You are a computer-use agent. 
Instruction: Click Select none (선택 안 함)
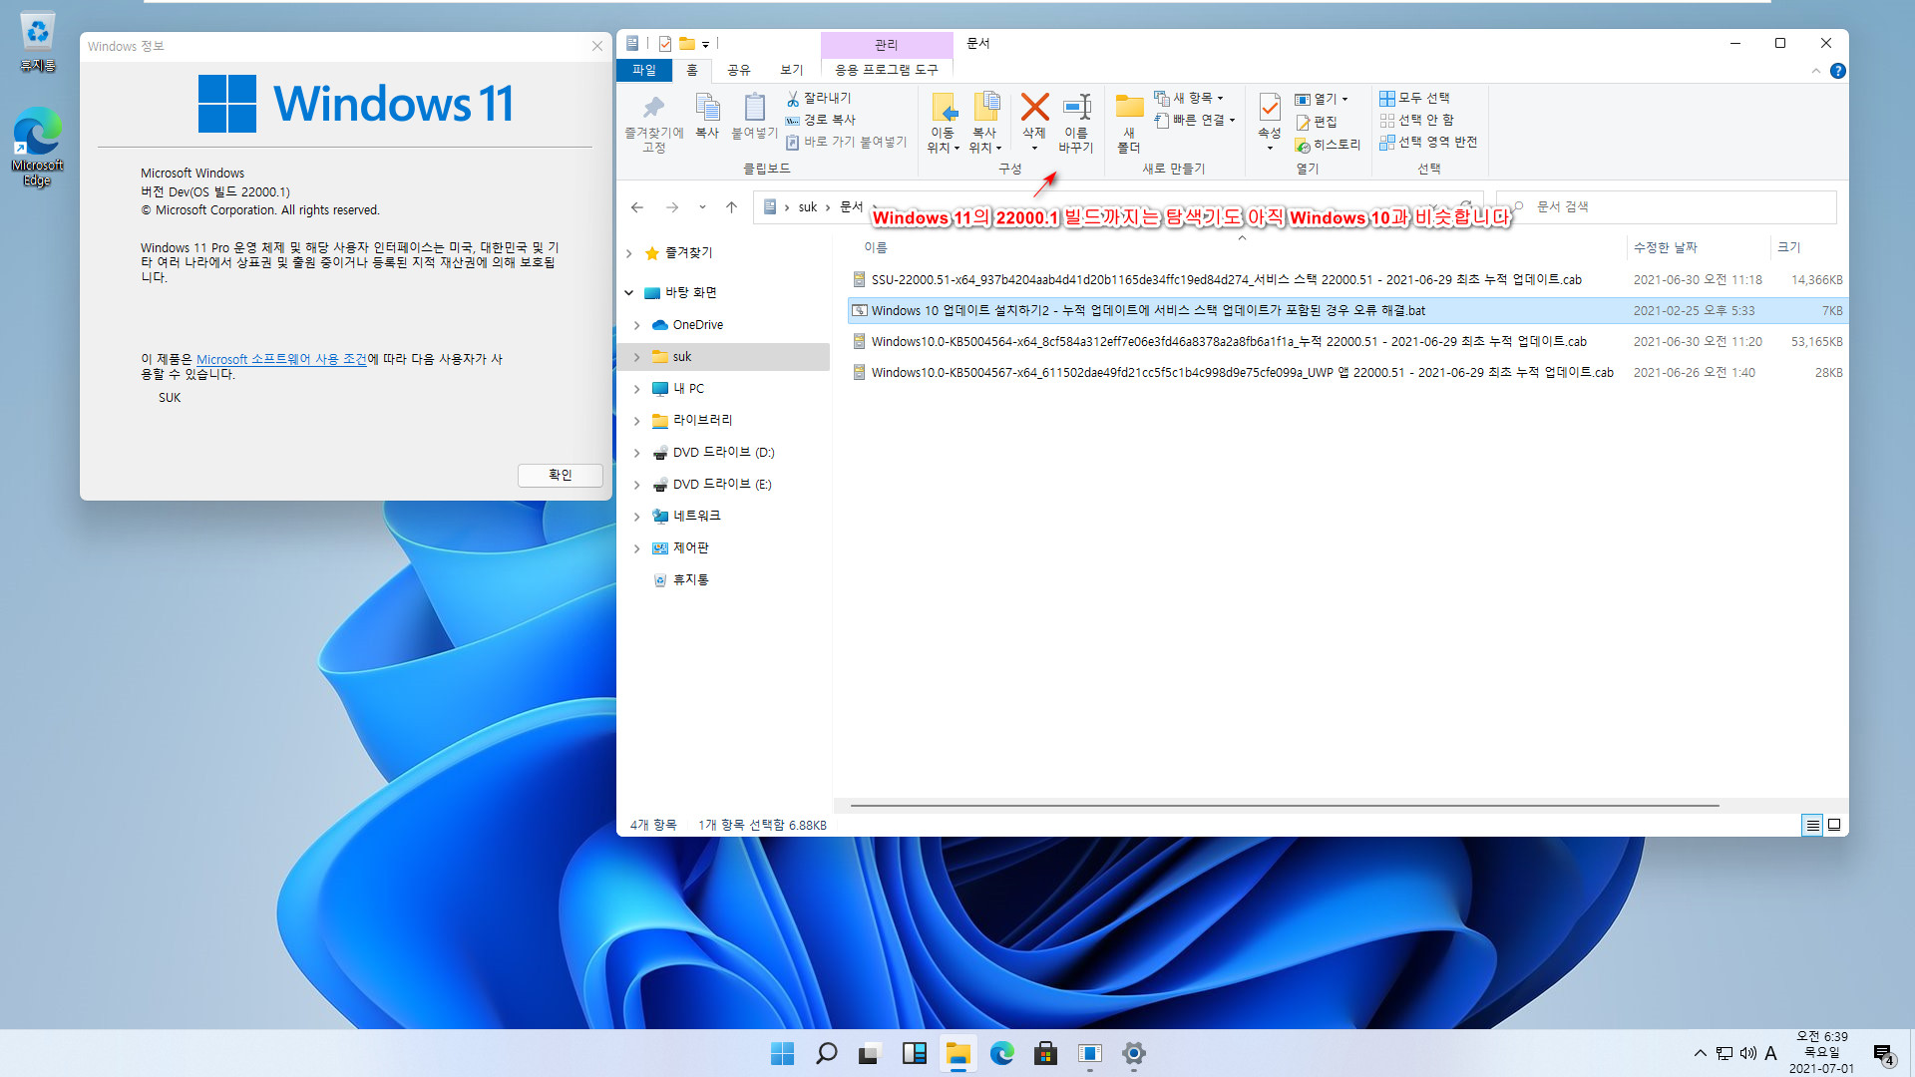coord(1416,120)
